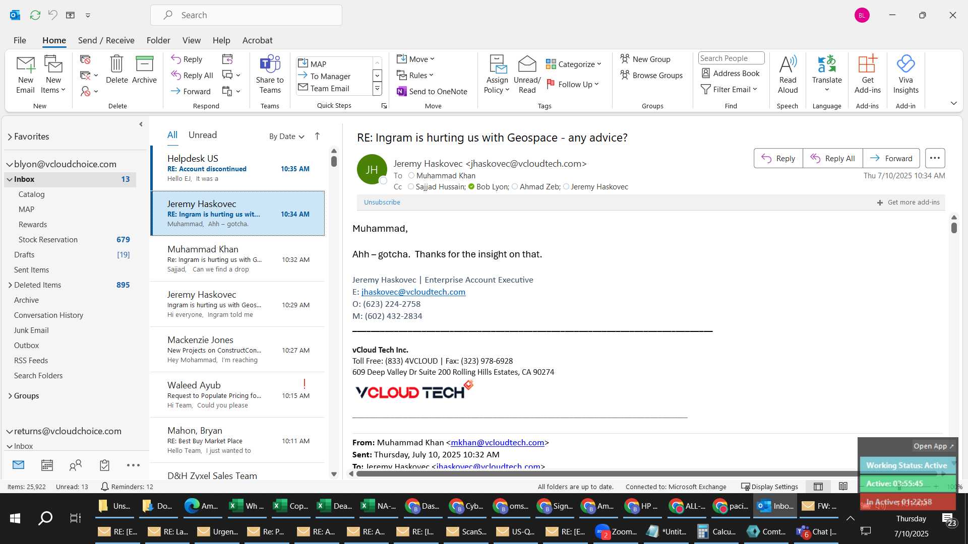968x544 pixels.
Task: Switch to Reading view in status bar
Action: point(843,487)
